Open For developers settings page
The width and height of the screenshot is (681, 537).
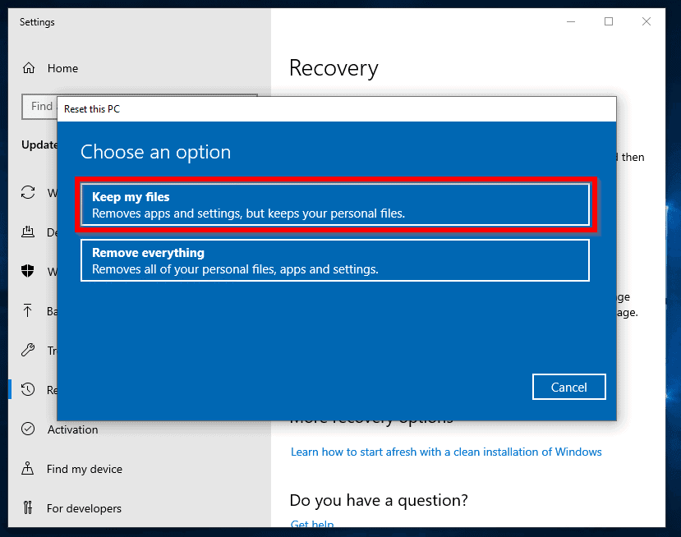pyautogui.click(x=84, y=508)
